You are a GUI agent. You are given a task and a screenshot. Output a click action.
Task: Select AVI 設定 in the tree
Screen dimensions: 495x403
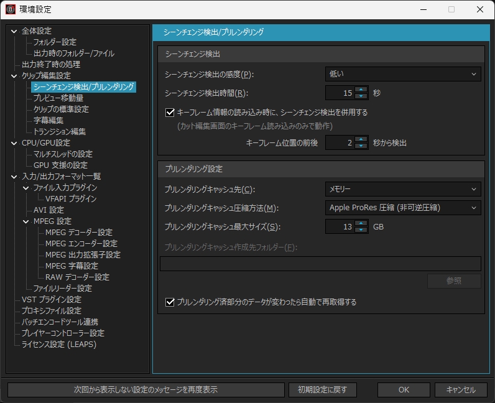coord(49,210)
